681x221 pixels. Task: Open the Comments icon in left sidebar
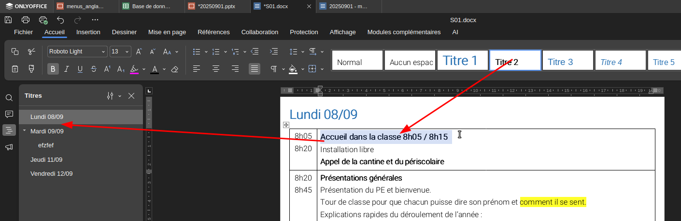9,114
